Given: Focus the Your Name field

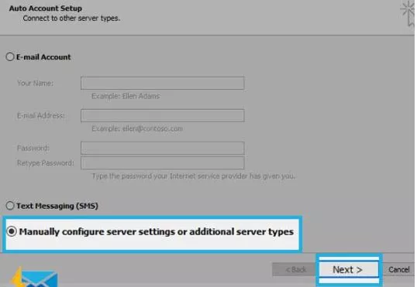Looking at the screenshot, I should (163, 83).
